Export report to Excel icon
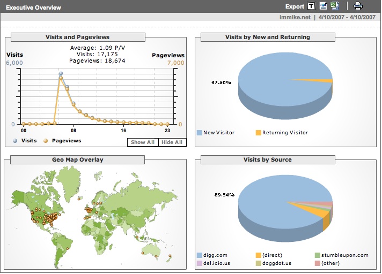The width and height of the screenshot is (382, 274). tap(335, 6)
